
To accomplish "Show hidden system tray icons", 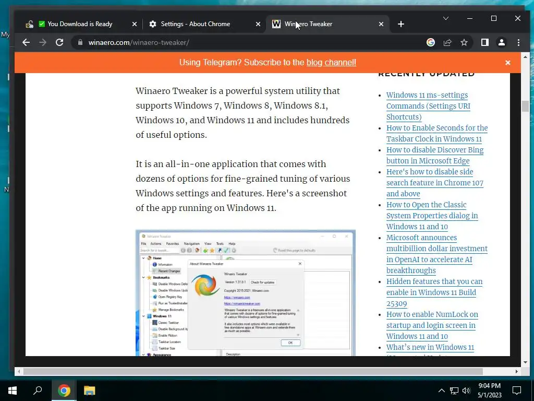I will point(441,391).
